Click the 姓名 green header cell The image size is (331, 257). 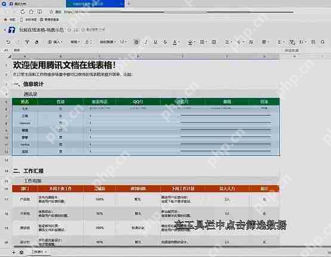[25, 102]
